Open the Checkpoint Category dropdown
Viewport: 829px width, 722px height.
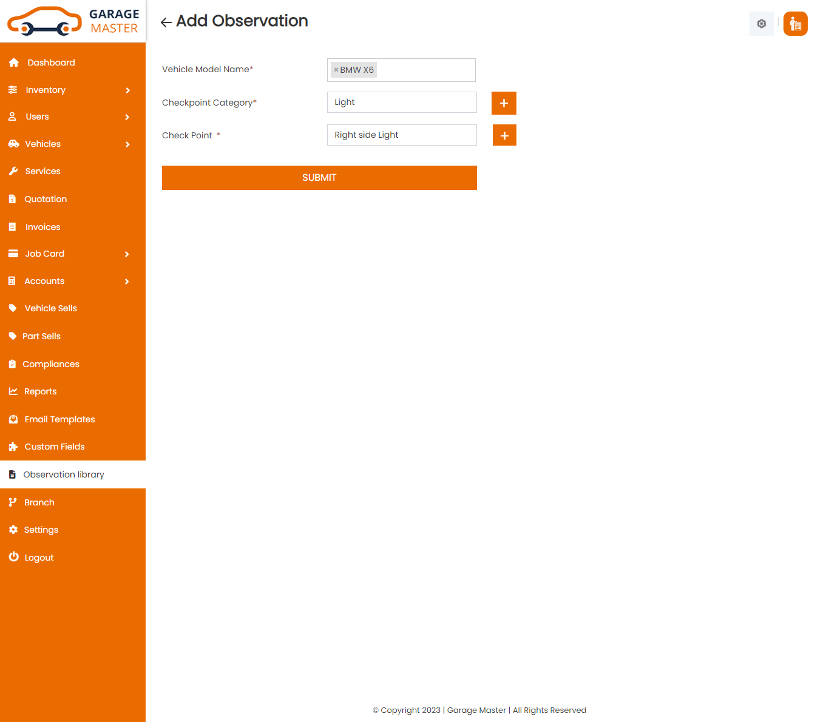(402, 103)
